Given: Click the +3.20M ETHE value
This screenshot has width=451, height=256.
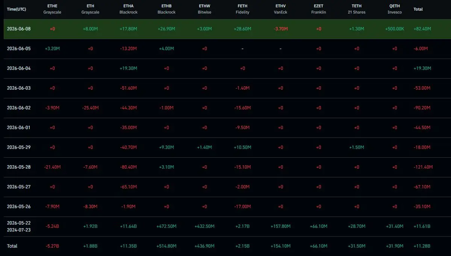Looking at the screenshot, I should pos(52,49).
